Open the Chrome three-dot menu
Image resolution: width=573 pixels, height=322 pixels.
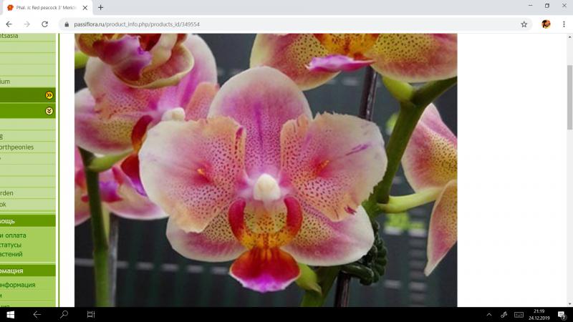(564, 24)
